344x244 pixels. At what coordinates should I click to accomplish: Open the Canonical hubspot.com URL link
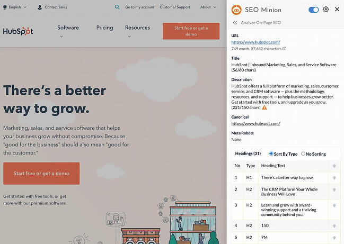coord(255,123)
